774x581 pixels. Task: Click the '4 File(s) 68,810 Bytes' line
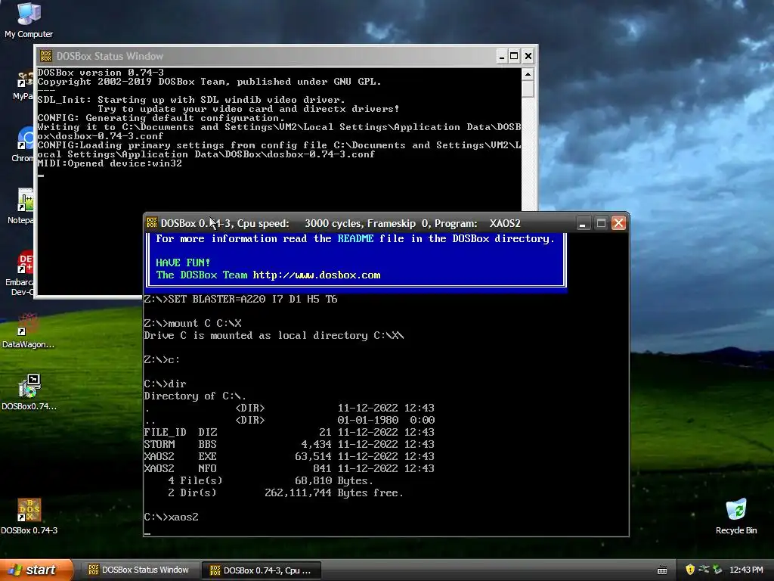pyautogui.click(x=271, y=480)
